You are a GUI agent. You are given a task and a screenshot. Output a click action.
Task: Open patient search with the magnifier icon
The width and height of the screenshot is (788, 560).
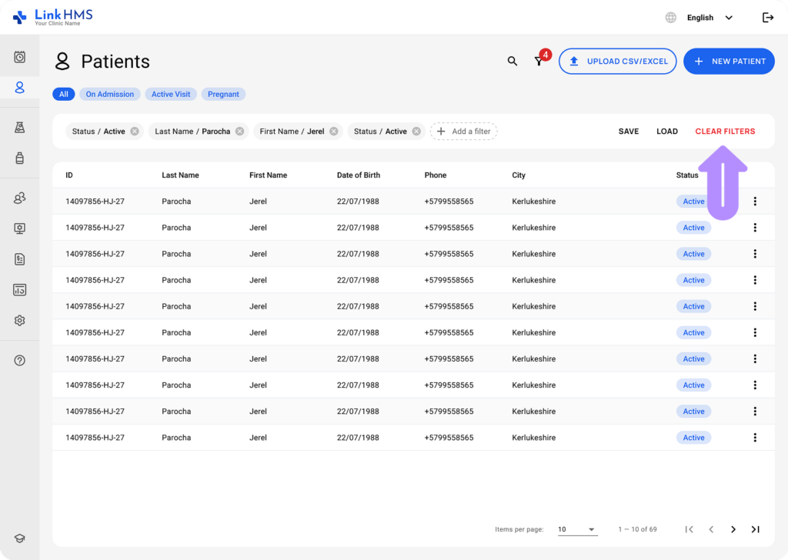[513, 61]
